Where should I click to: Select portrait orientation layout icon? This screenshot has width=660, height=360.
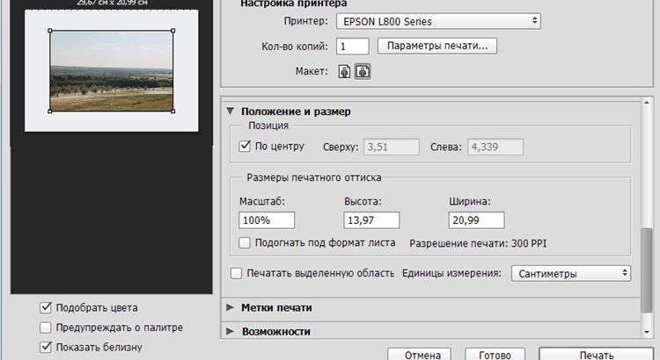pos(346,72)
